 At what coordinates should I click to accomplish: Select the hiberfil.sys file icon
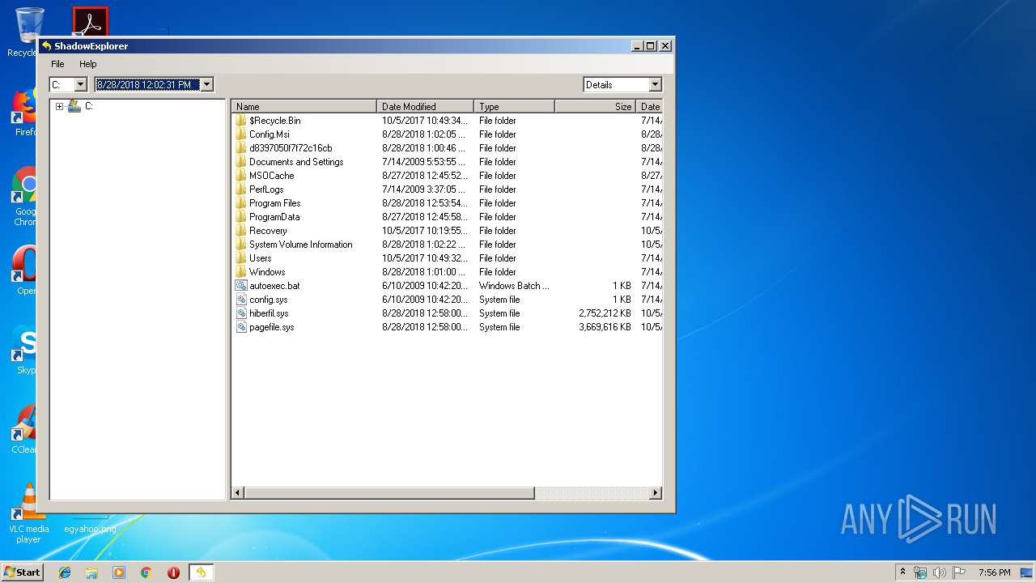pyautogui.click(x=241, y=313)
